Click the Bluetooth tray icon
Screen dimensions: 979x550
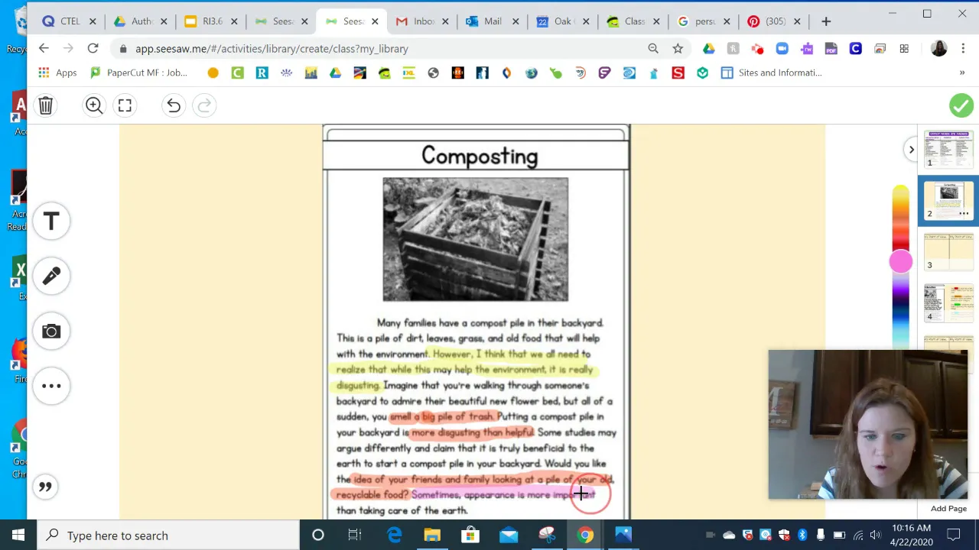click(802, 535)
